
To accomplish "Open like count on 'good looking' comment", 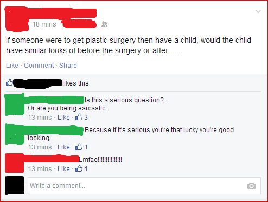I will coord(81,147).
